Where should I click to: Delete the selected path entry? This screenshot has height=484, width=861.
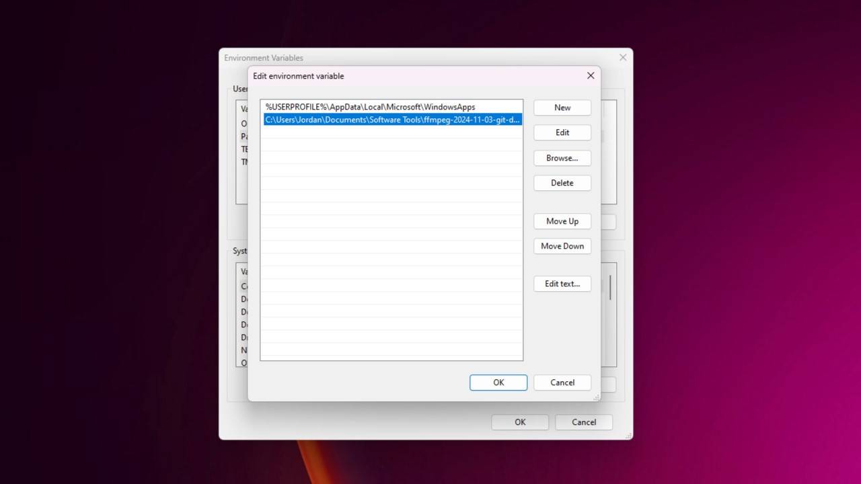tap(562, 183)
